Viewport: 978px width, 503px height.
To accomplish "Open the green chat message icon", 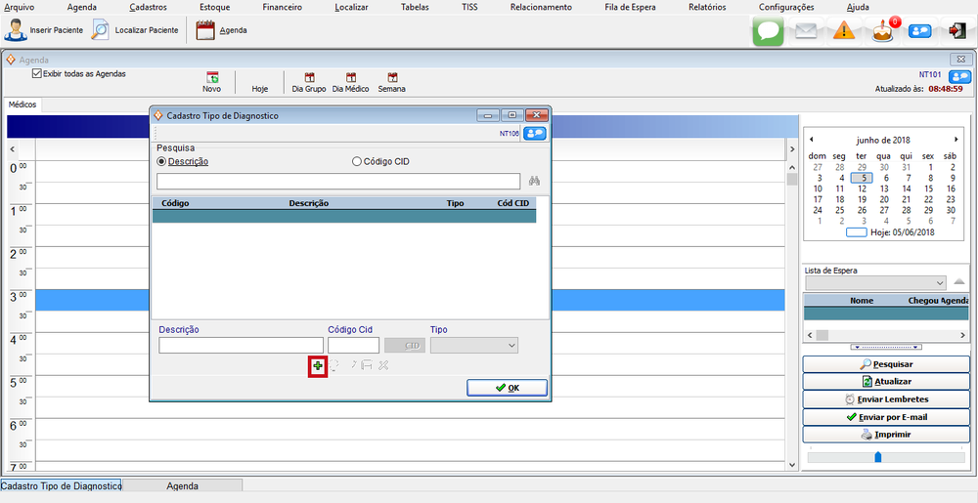I will tap(768, 31).
